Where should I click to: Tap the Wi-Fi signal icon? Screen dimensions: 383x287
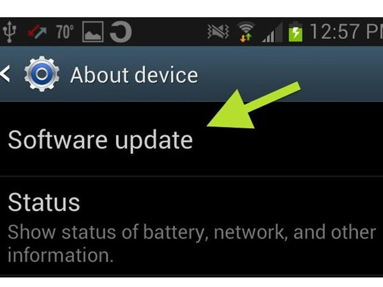(x=246, y=32)
